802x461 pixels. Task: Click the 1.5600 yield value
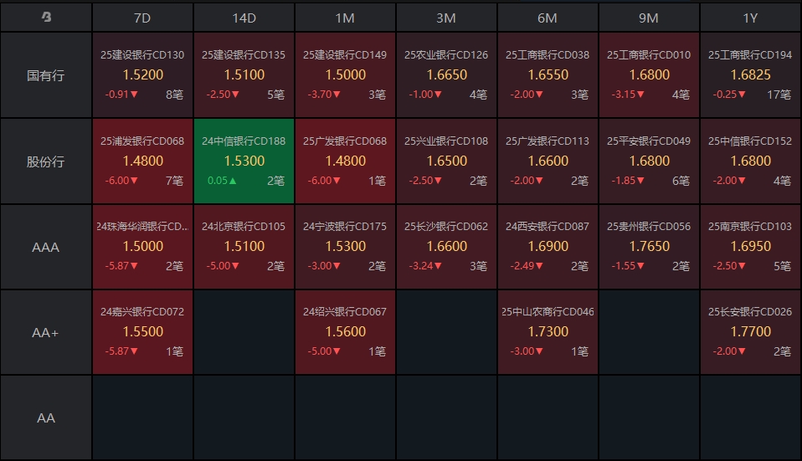[x=345, y=331]
